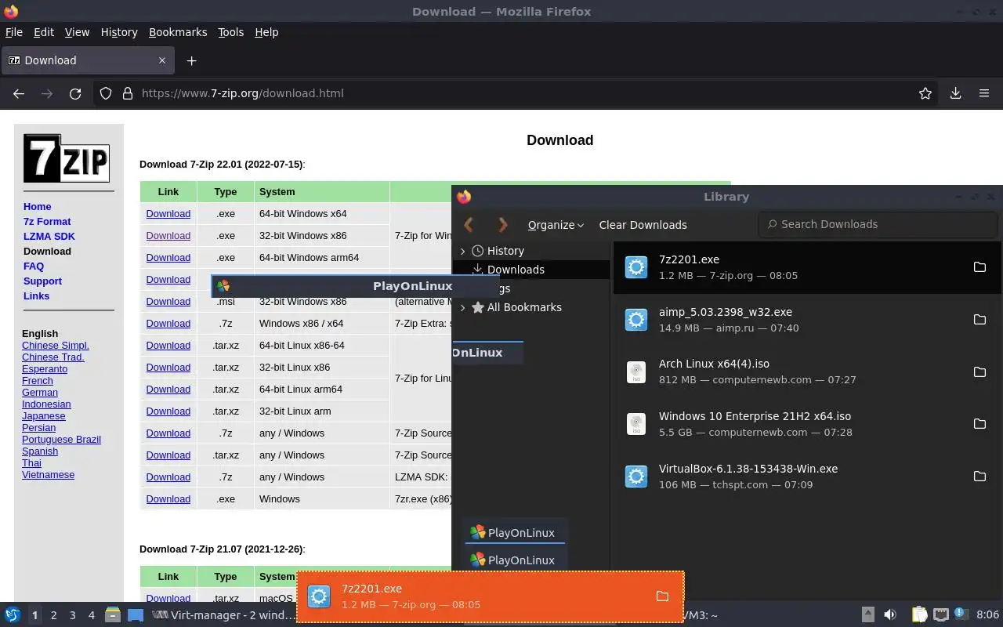
Task: Download the 64-bit Linux x86-64 tar.xz
Action: click(x=168, y=346)
